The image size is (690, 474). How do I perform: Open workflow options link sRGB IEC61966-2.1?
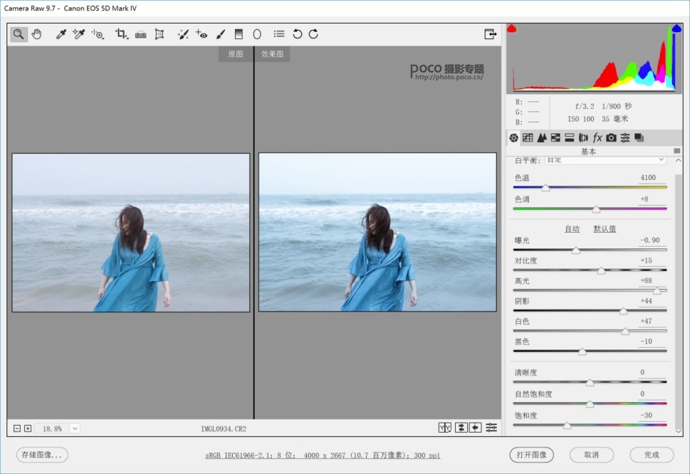323,455
